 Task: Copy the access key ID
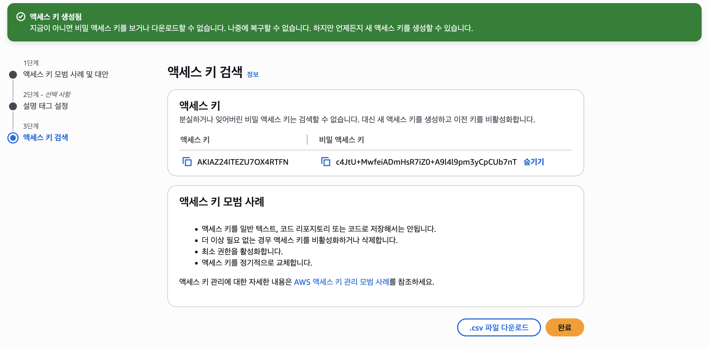point(187,162)
